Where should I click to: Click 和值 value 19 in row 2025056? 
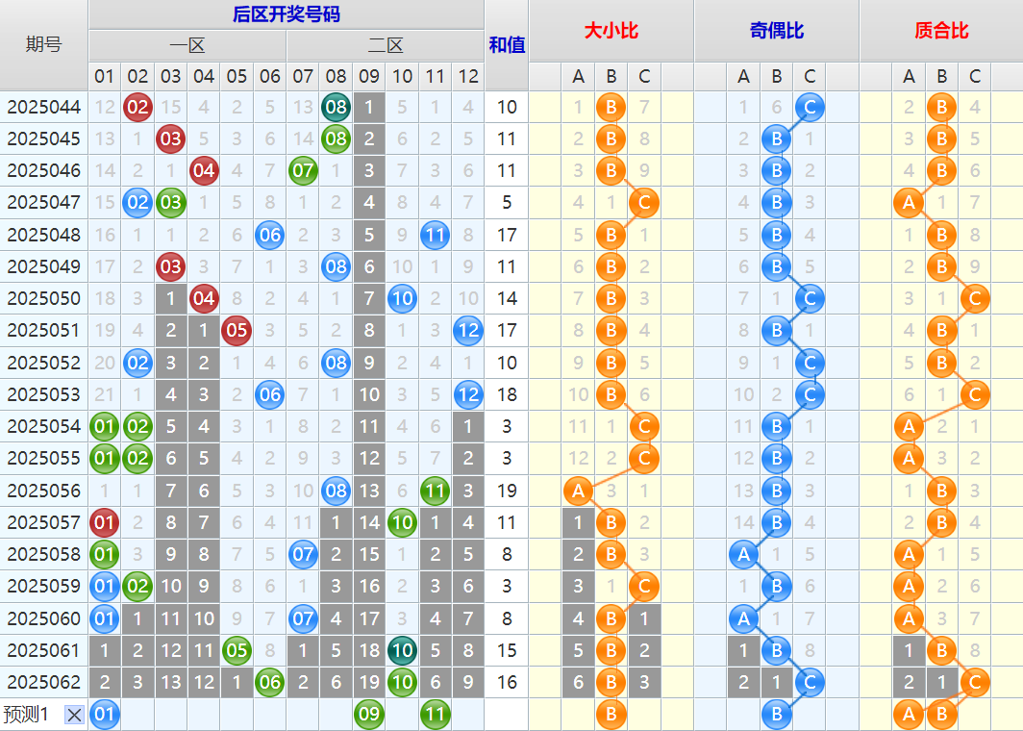(507, 491)
